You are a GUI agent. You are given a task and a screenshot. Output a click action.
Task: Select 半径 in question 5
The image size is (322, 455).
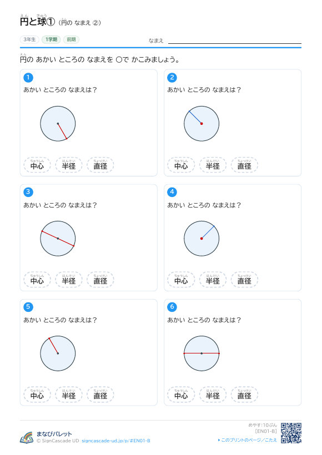click(x=69, y=395)
